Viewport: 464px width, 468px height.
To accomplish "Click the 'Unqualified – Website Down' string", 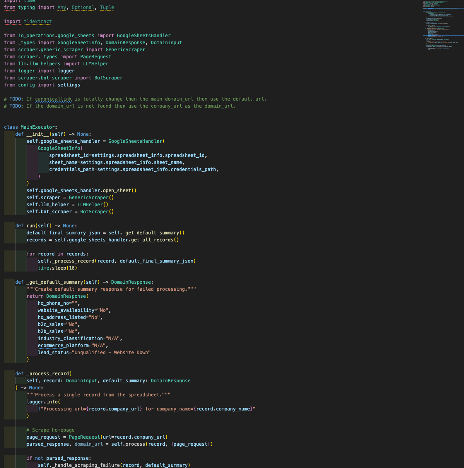I will pyautogui.click(x=111, y=353).
